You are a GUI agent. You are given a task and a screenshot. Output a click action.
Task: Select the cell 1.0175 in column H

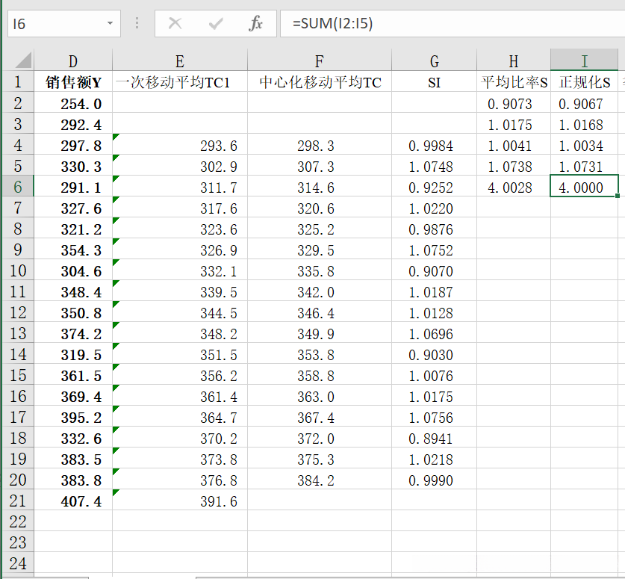[514, 125]
